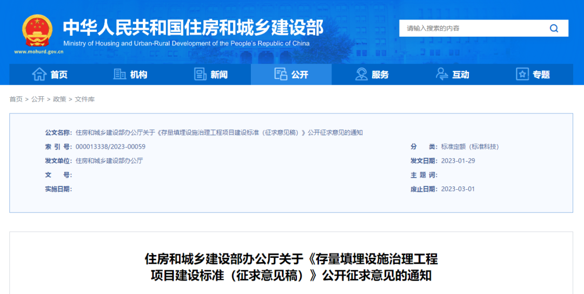Viewport: 584px width, 294px height.
Task: Click the newspaper icon for 新闻
Action: (x=200, y=75)
